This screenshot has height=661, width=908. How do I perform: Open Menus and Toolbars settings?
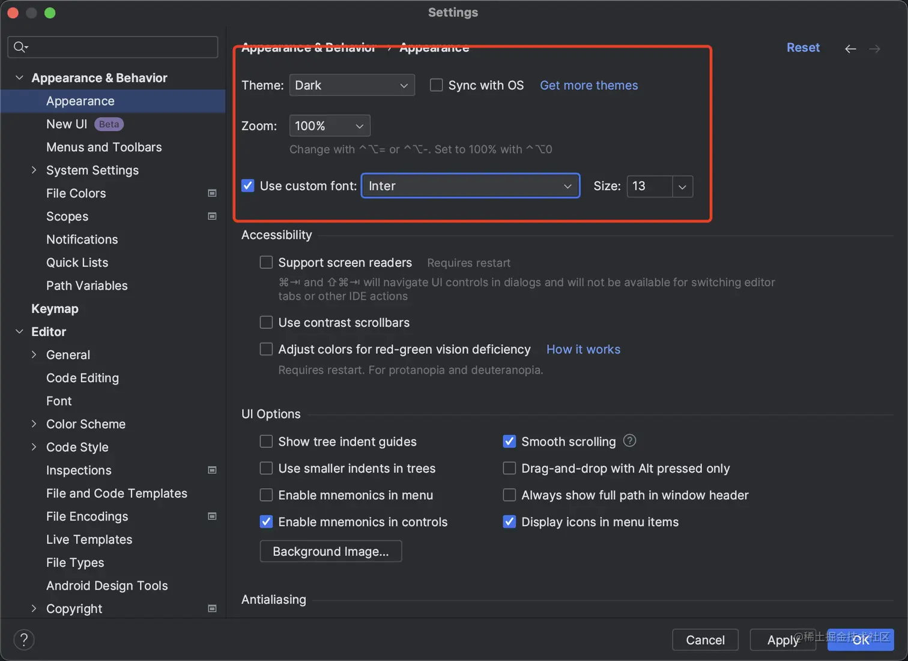coord(104,147)
